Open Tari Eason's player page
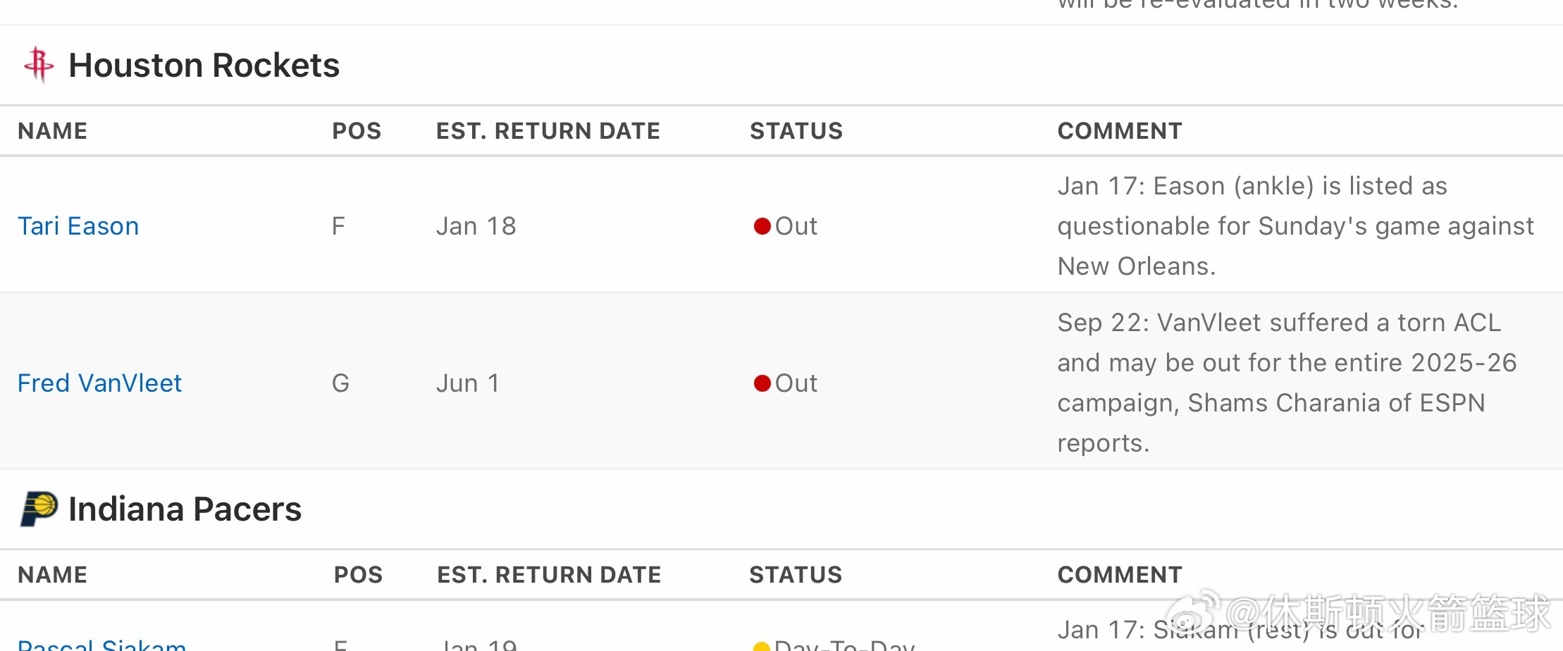Viewport: 1563px width, 651px height. click(x=78, y=226)
